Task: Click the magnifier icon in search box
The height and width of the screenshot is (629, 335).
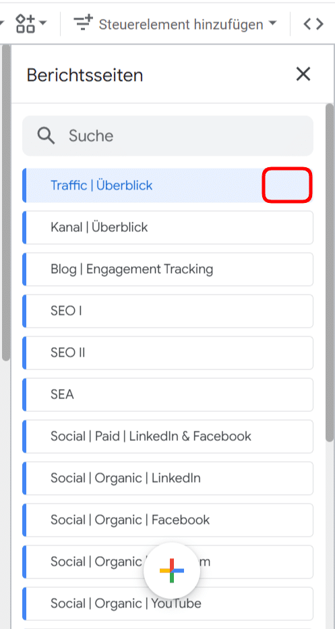Action: pos(46,136)
